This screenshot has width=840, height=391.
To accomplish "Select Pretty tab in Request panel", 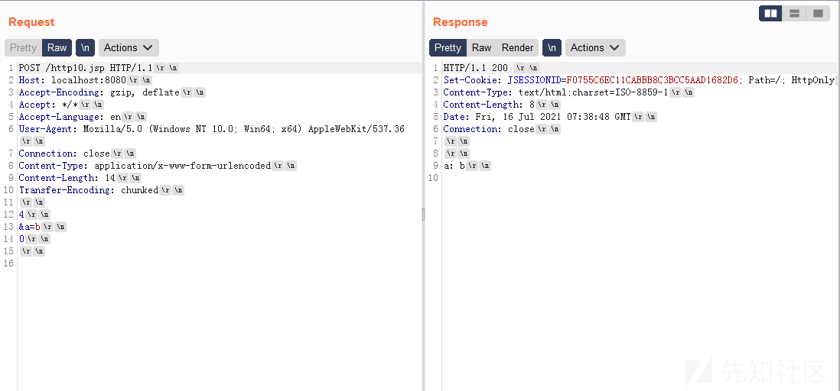I will click(23, 47).
